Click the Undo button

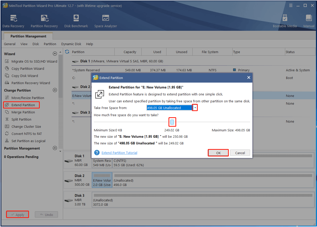pyautogui.click(x=46, y=215)
